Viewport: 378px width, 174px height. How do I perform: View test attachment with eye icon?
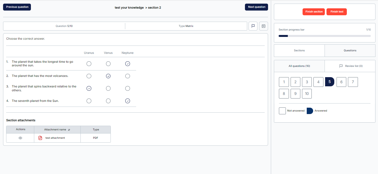pos(20,138)
